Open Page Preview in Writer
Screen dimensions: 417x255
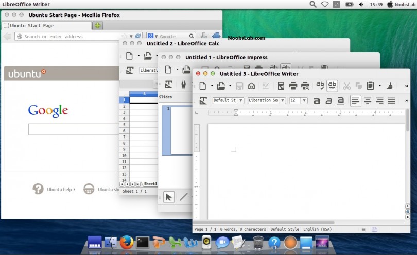click(305, 86)
